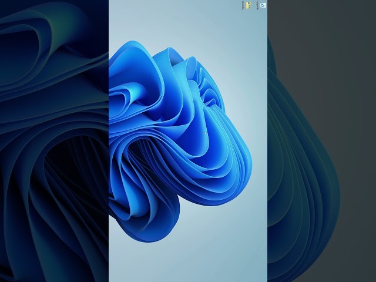Select the yellow folder desktop icon
This screenshot has width=376, height=282.
pyautogui.click(x=249, y=5)
